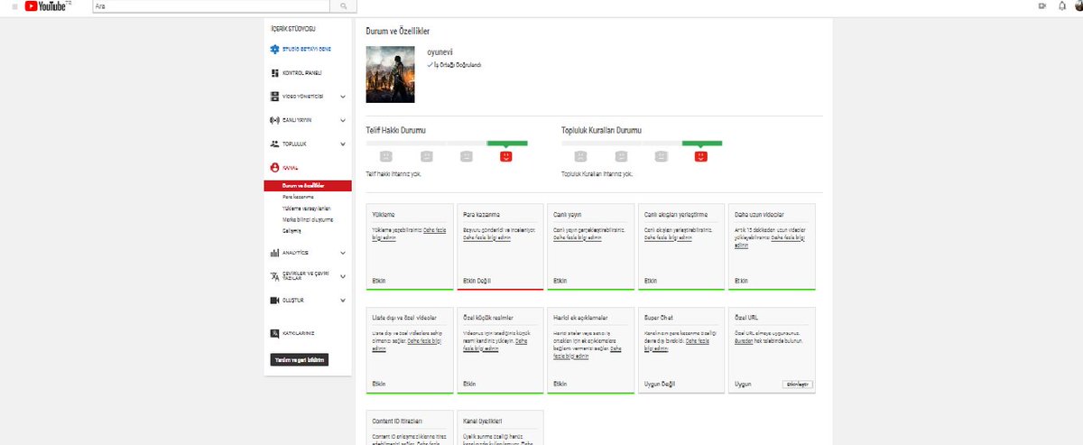1083x445 pixels.
Task: Focus the Ara search field
Action: pyautogui.click(x=210, y=6)
